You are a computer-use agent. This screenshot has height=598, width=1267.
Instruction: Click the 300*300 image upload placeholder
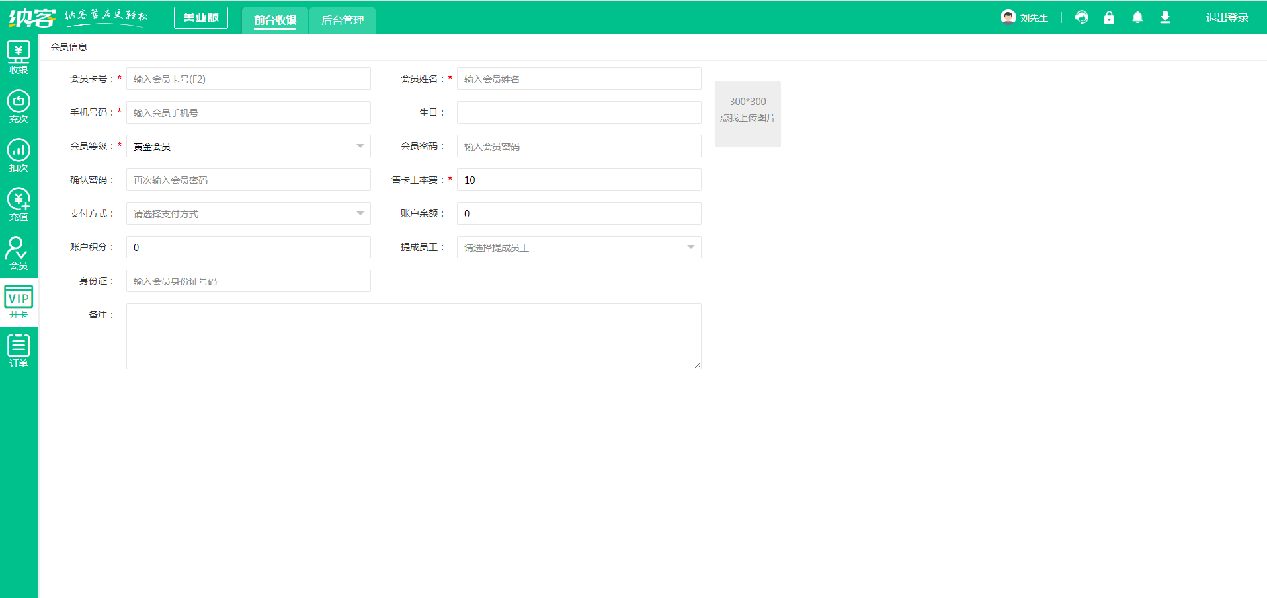pyautogui.click(x=747, y=114)
